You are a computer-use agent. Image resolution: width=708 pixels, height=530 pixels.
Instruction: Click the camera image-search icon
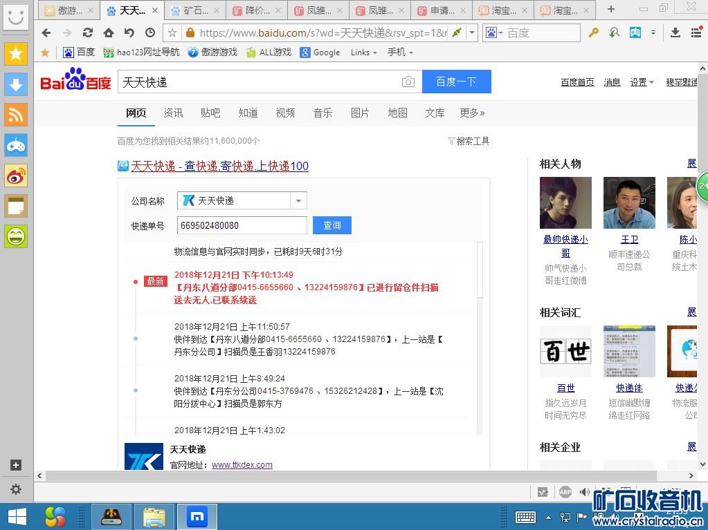(408, 82)
